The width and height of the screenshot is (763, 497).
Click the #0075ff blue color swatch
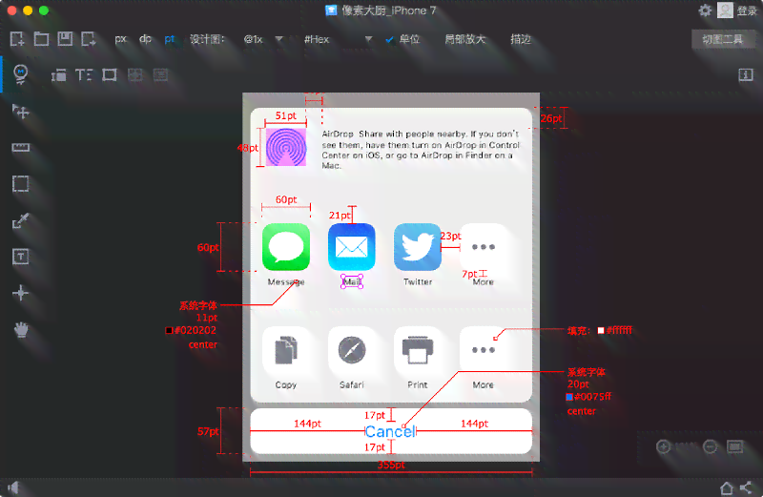pyautogui.click(x=569, y=397)
